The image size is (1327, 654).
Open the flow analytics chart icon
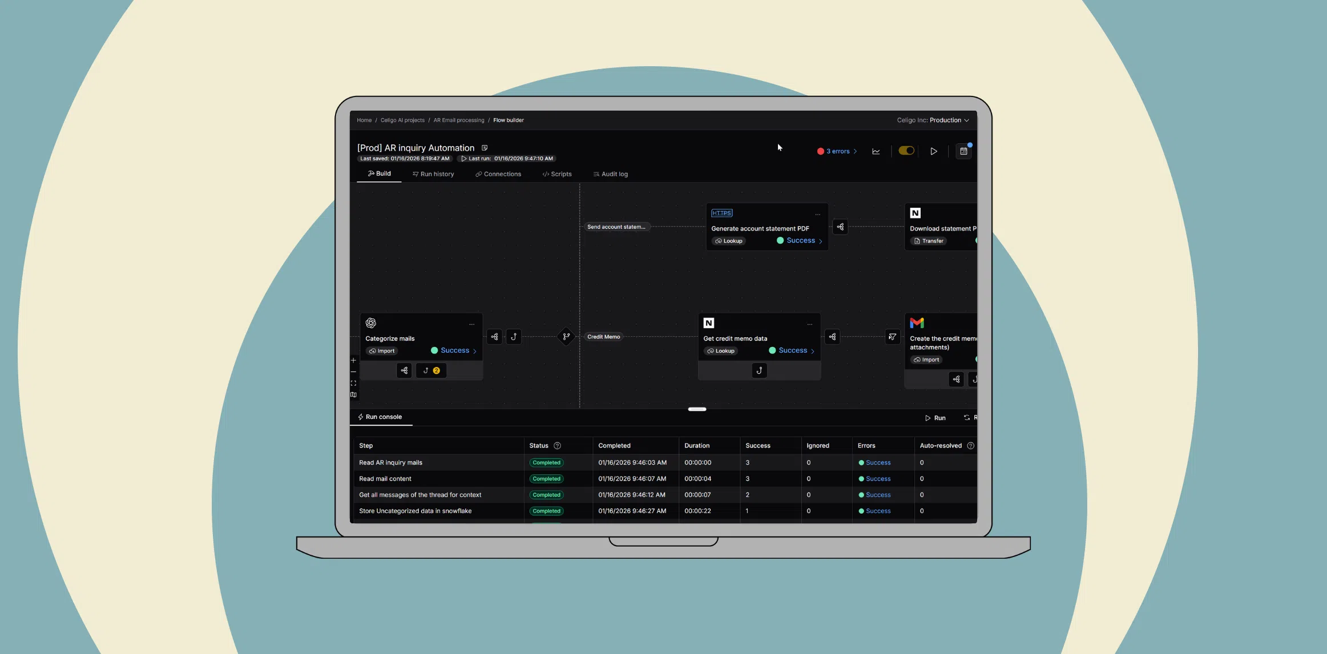click(x=876, y=151)
